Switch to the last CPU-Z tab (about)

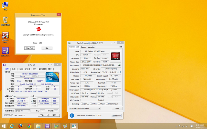(50, 69)
